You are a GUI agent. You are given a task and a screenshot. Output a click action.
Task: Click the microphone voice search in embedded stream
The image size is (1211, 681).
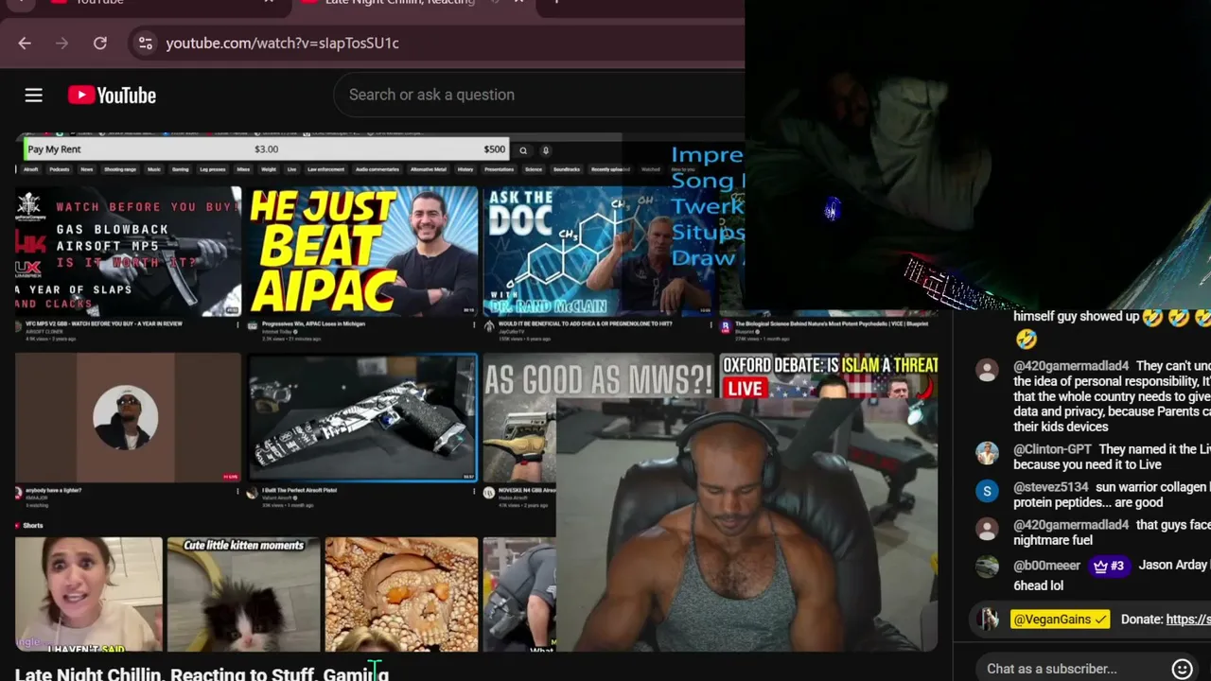click(x=546, y=149)
